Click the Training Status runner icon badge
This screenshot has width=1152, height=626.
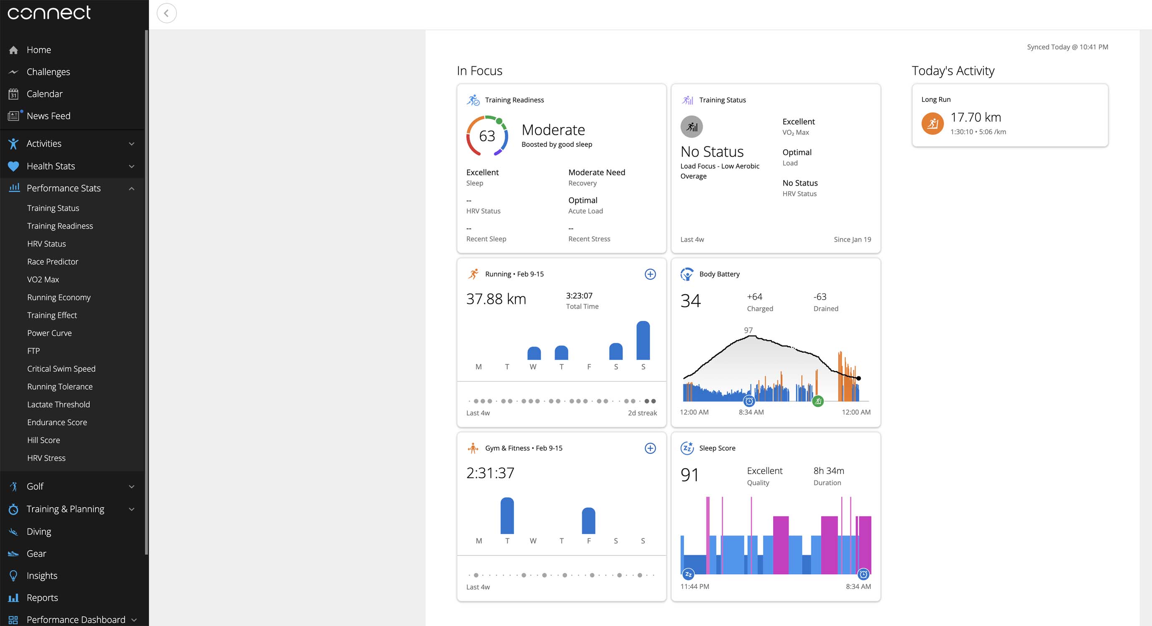pyautogui.click(x=691, y=127)
